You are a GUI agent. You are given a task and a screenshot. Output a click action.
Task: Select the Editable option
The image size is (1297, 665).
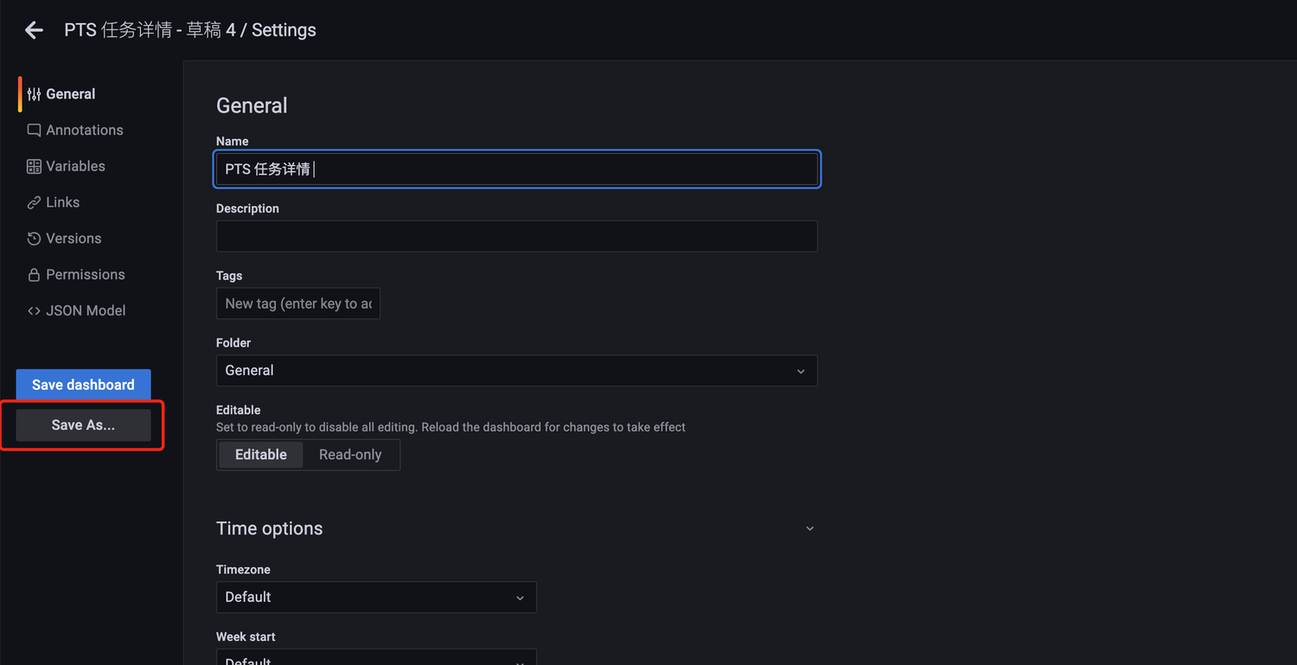point(260,455)
